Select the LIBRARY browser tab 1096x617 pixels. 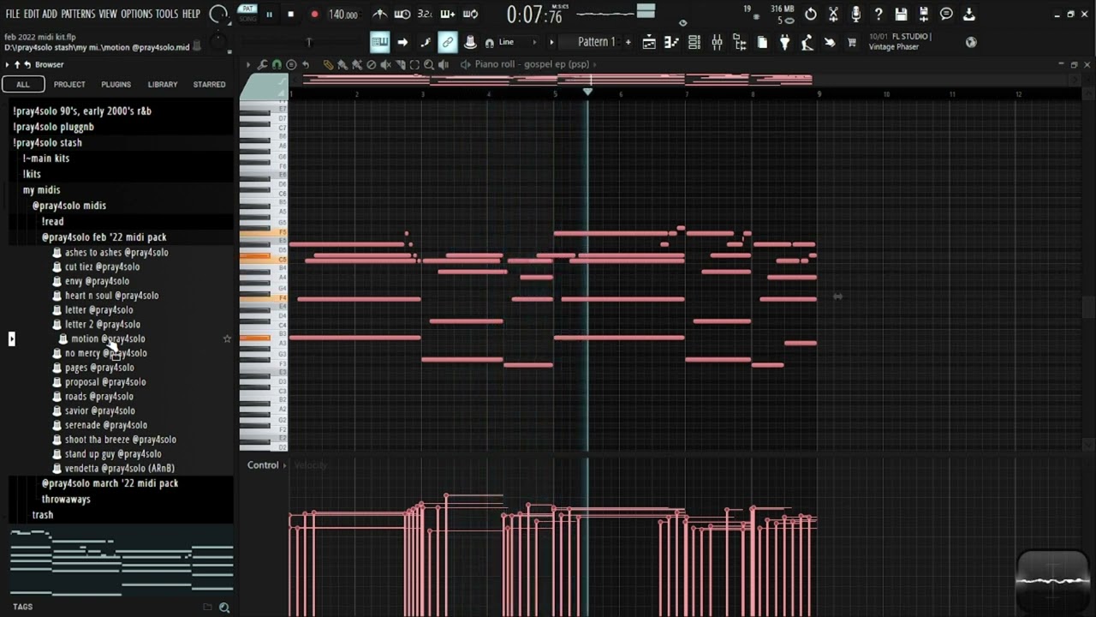coord(162,85)
